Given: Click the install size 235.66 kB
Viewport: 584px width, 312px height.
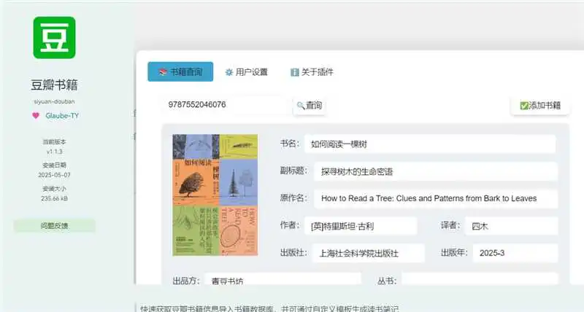Looking at the screenshot, I should click(x=54, y=198).
